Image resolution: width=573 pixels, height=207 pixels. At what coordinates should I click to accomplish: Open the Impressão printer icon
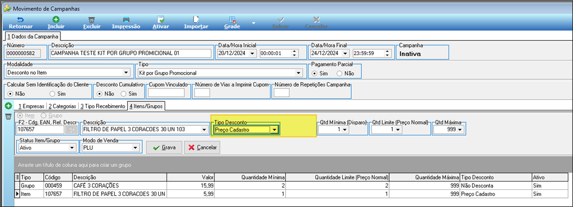(126, 19)
